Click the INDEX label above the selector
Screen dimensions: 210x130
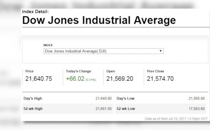[48, 45]
